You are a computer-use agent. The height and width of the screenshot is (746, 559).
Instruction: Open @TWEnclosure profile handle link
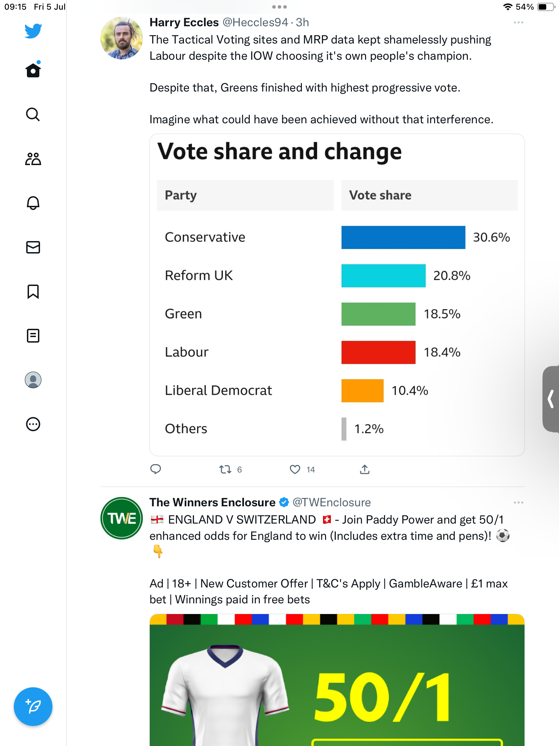pyautogui.click(x=332, y=503)
